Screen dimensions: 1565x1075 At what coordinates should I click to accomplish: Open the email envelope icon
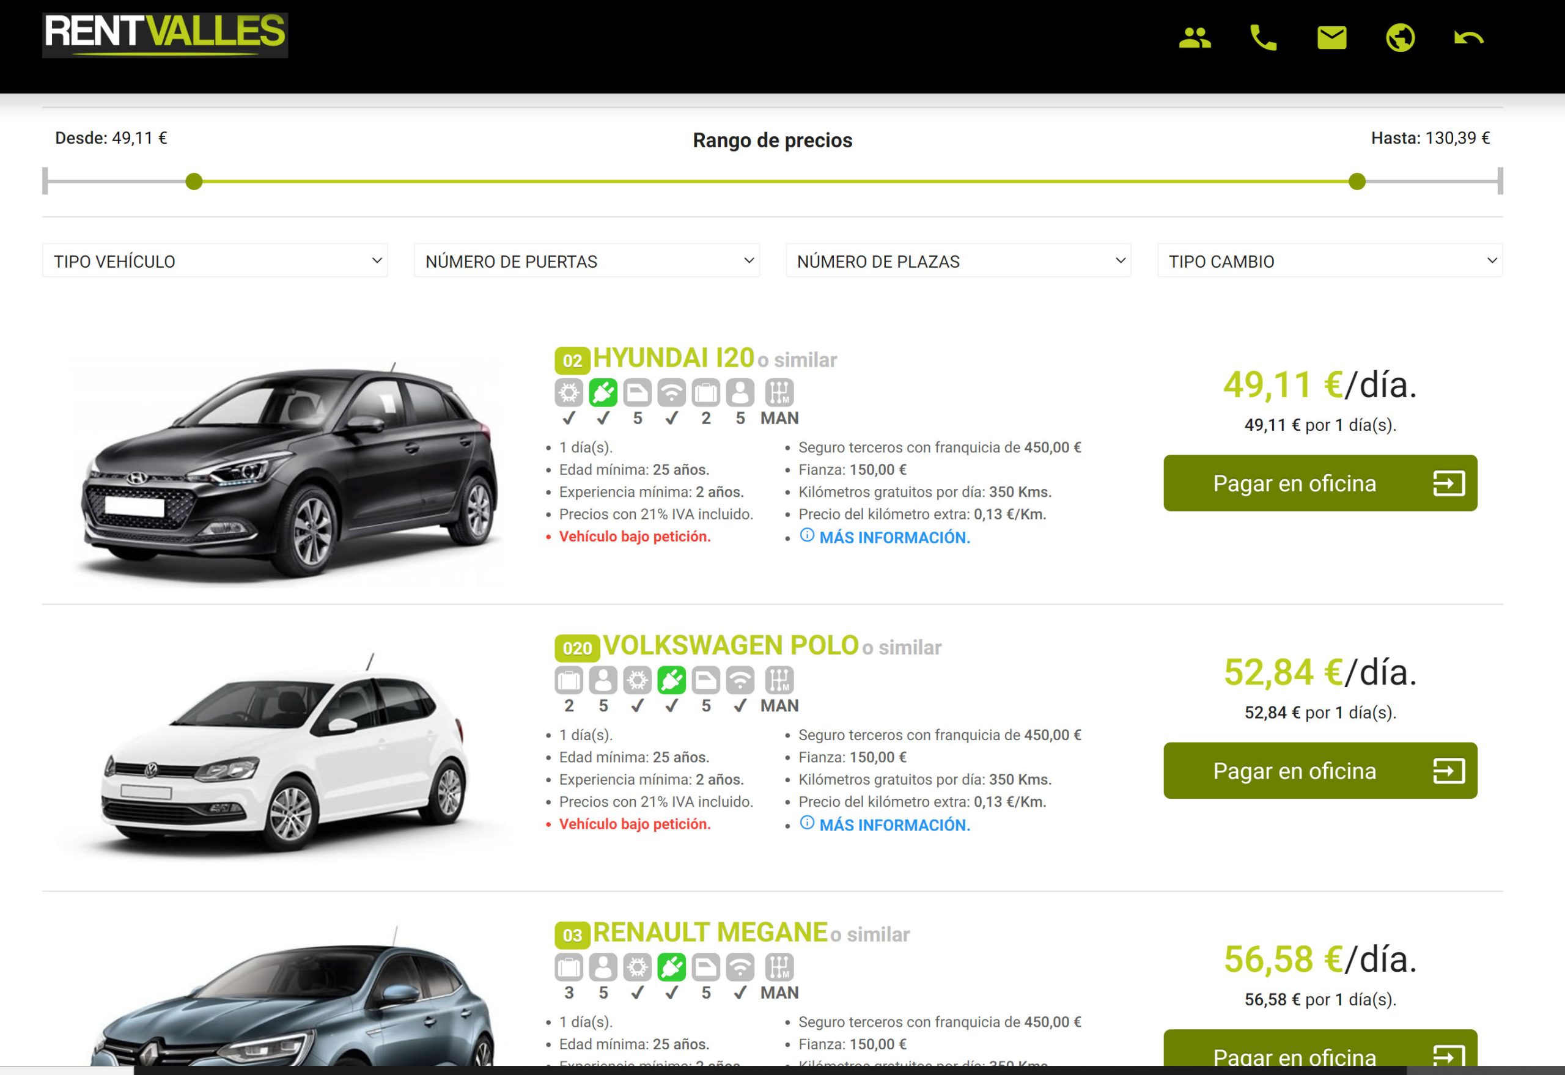[1332, 38]
